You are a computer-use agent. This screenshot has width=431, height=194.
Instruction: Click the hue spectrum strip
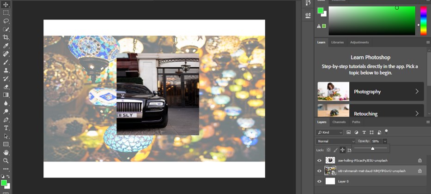pyautogui.click(x=424, y=21)
